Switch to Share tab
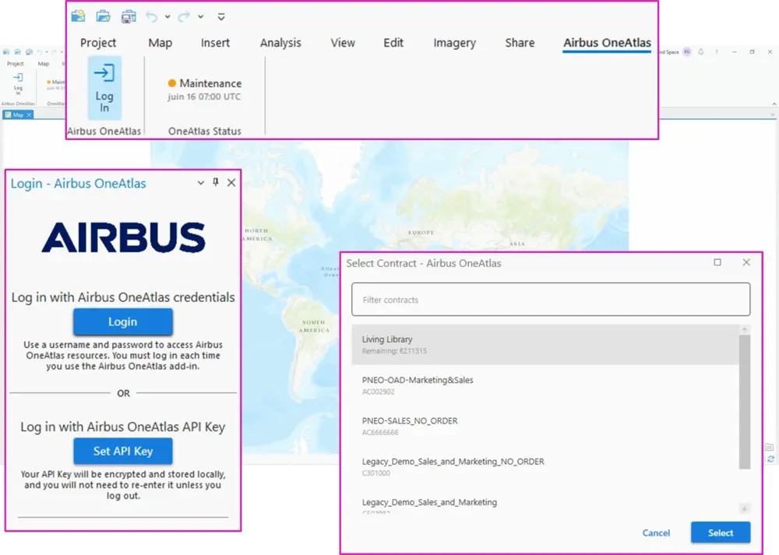779x555 pixels. click(x=520, y=43)
